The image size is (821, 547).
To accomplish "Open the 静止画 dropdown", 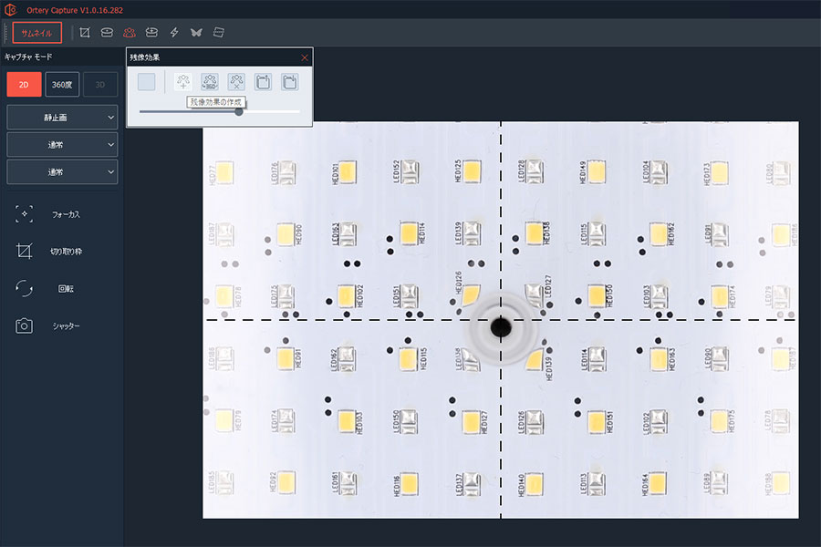I will tap(62, 118).
